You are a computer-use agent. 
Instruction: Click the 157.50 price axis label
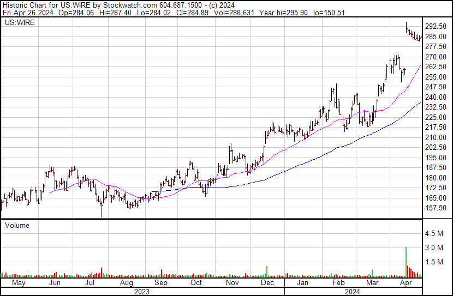pyautogui.click(x=436, y=208)
